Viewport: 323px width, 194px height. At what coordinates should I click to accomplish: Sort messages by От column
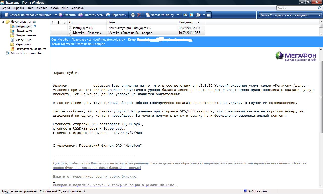pos(87,22)
